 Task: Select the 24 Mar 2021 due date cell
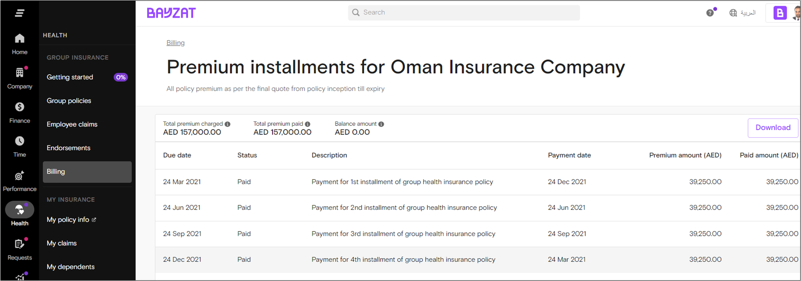[x=182, y=182]
